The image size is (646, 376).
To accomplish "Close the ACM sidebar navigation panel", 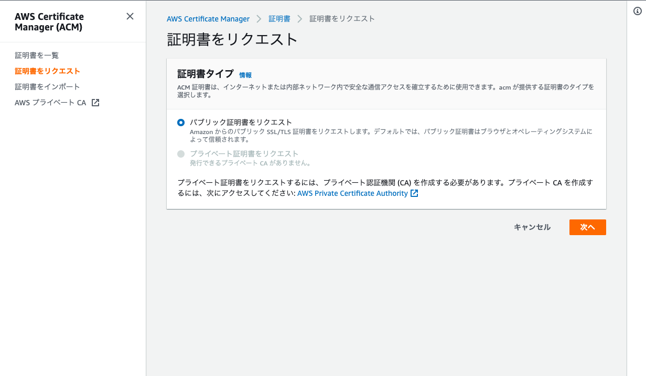I will point(130,16).
